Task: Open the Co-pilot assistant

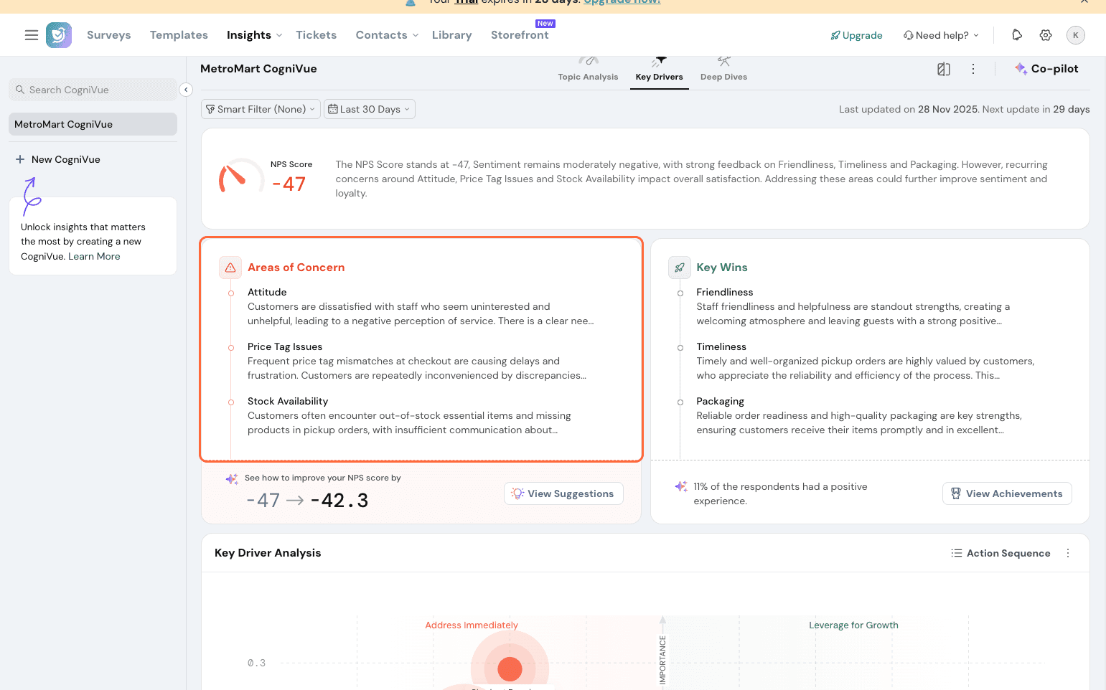Action: [1046, 69]
